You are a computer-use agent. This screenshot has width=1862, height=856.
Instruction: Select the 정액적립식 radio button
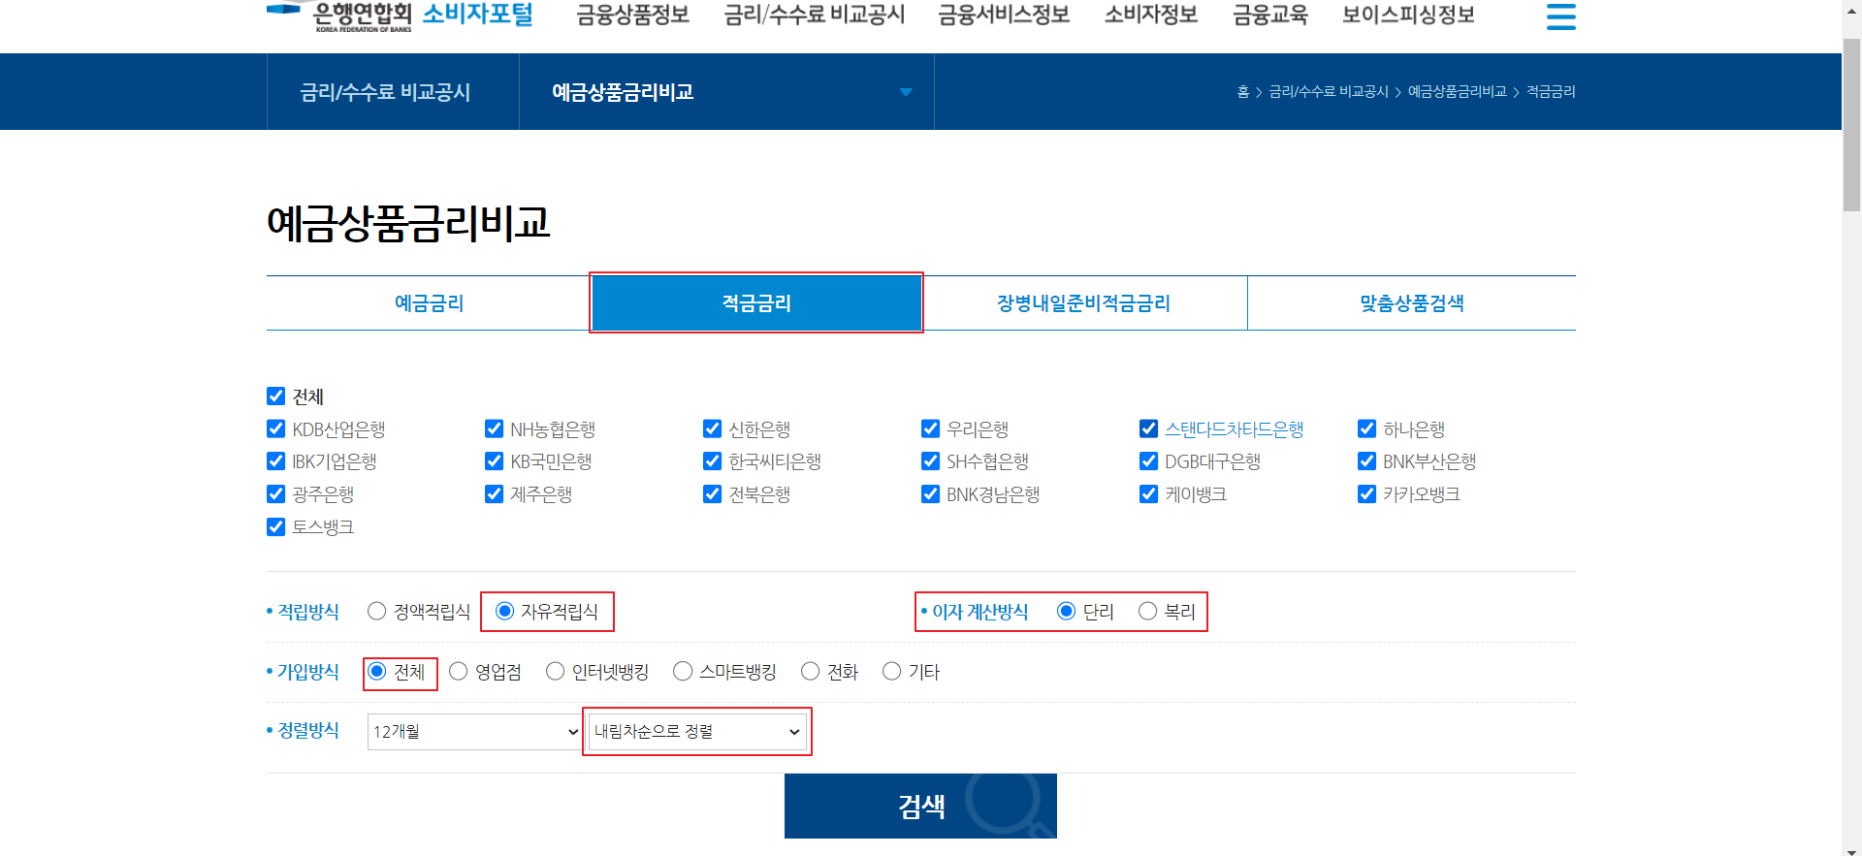[376, 612]
